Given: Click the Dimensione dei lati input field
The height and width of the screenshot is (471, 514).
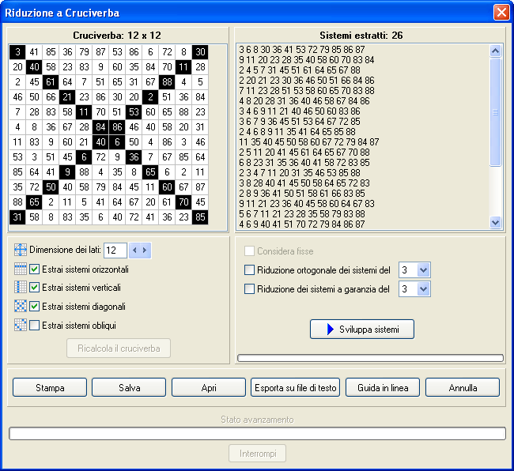Looking at the screenshot, I should 115,251.
